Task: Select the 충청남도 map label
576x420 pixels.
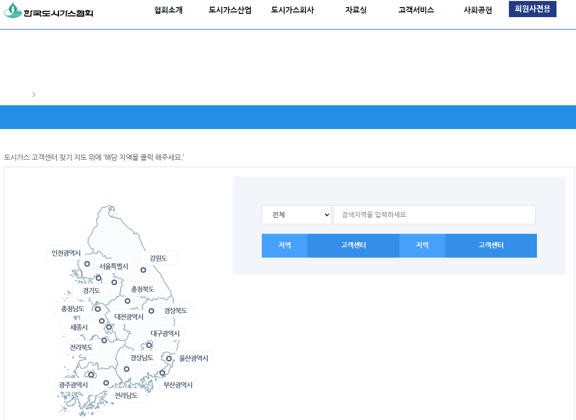Action: coord(73,309)
